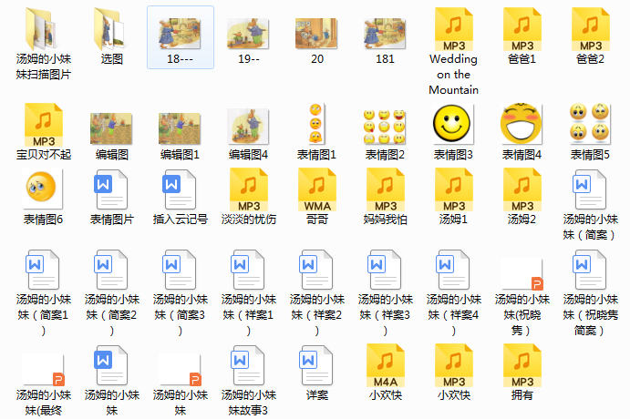Viewport: 630px width, 419px height.
Task: Select the image thumbnail named 181
Action: [384, 33]
